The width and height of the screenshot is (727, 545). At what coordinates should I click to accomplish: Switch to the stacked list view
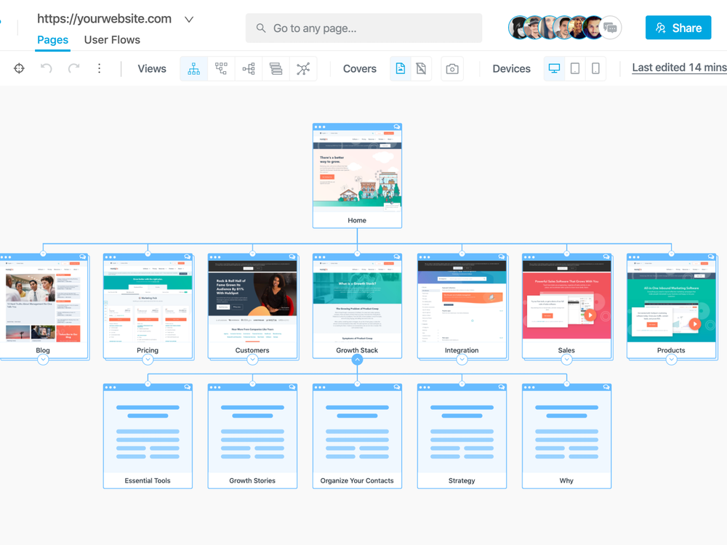click(x=276, y=68)
